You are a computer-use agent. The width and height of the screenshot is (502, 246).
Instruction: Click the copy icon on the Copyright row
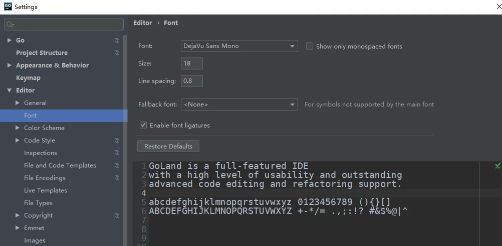(117, 215)
